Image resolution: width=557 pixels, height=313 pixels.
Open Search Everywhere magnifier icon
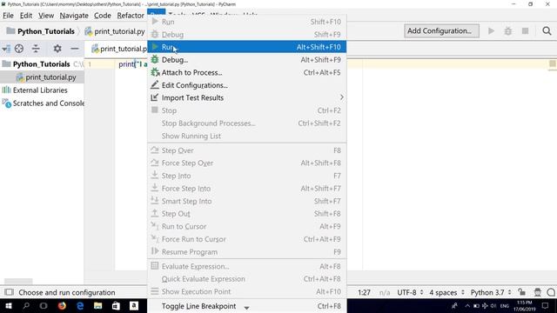click(x=547, y=31)
